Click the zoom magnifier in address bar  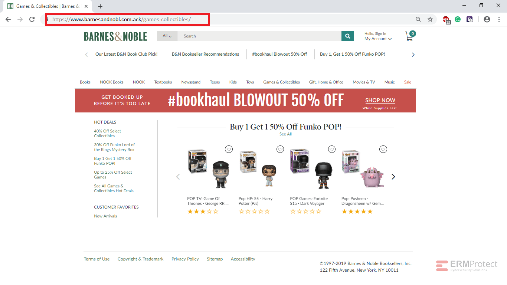418,19
